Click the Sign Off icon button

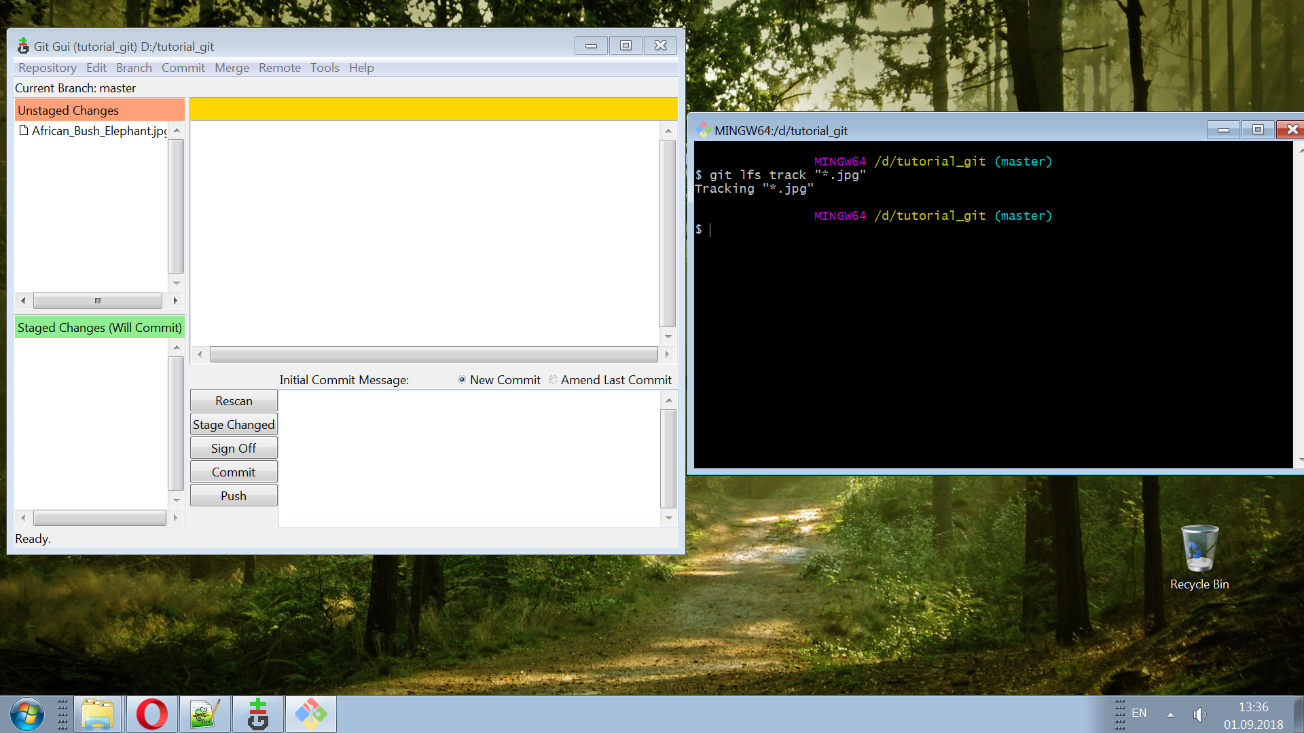pyautogui.click(x=234, y=449)
